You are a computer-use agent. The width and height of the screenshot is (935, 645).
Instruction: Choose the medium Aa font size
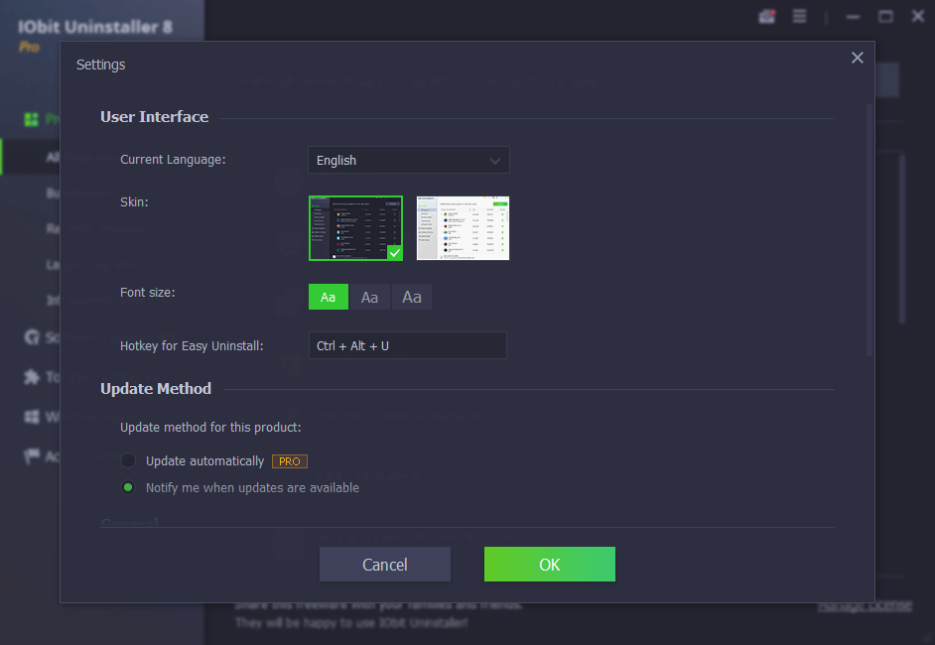pos(369,297)
